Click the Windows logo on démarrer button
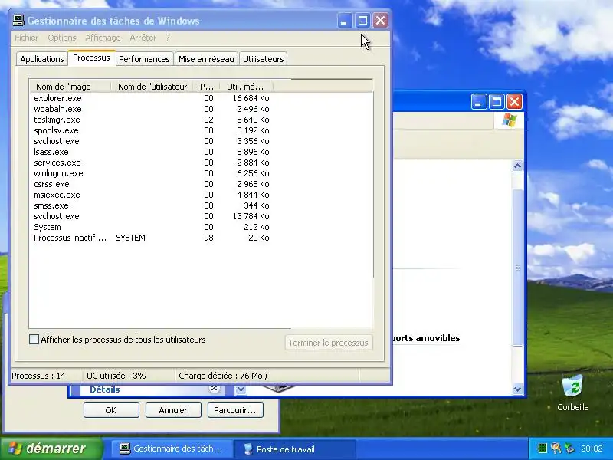This screenshot has height=460, width=613. pyautogui.click(x=15, y=449)
